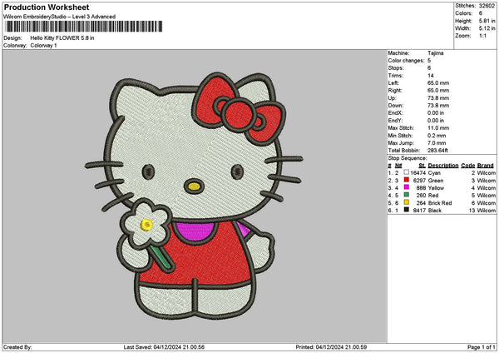Click the red swatch in the Green row
The image size is (499, 353).
click(407, 180)
